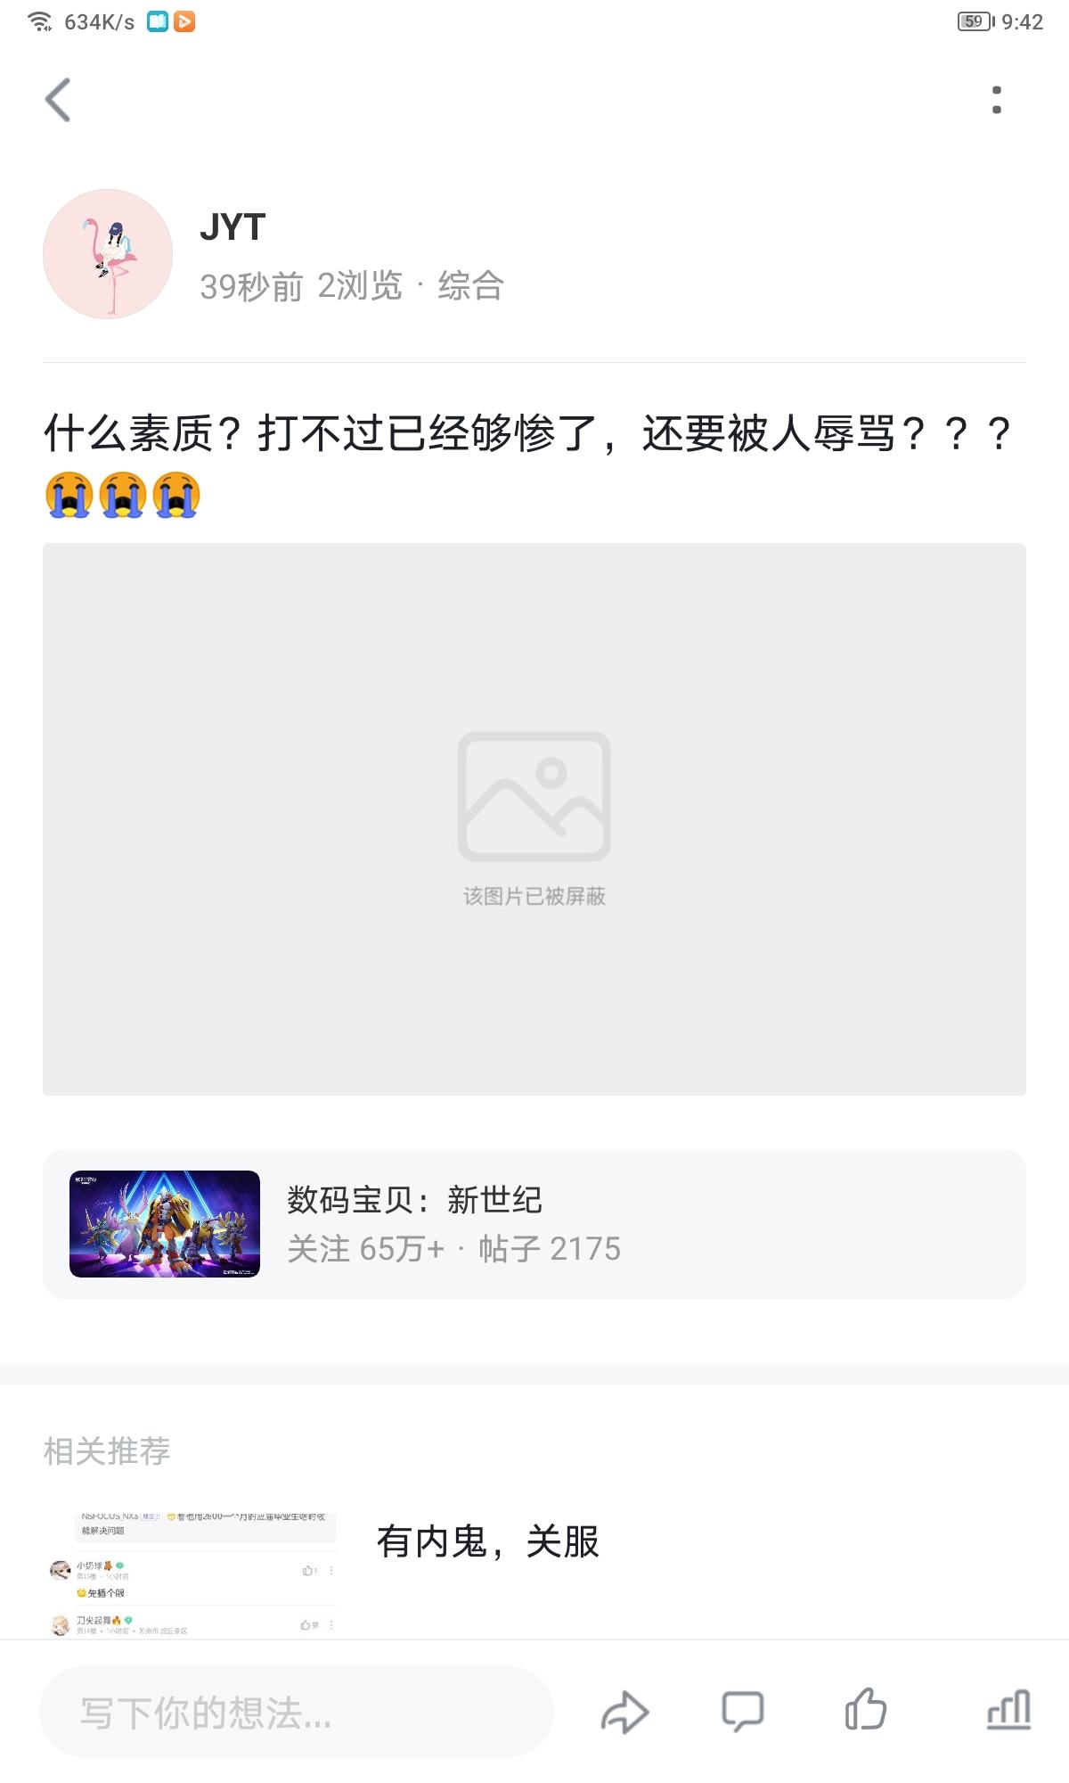Tap the share arrow icon
This screenshot has height=1783, width=1069.
[x=624, y=1712]
